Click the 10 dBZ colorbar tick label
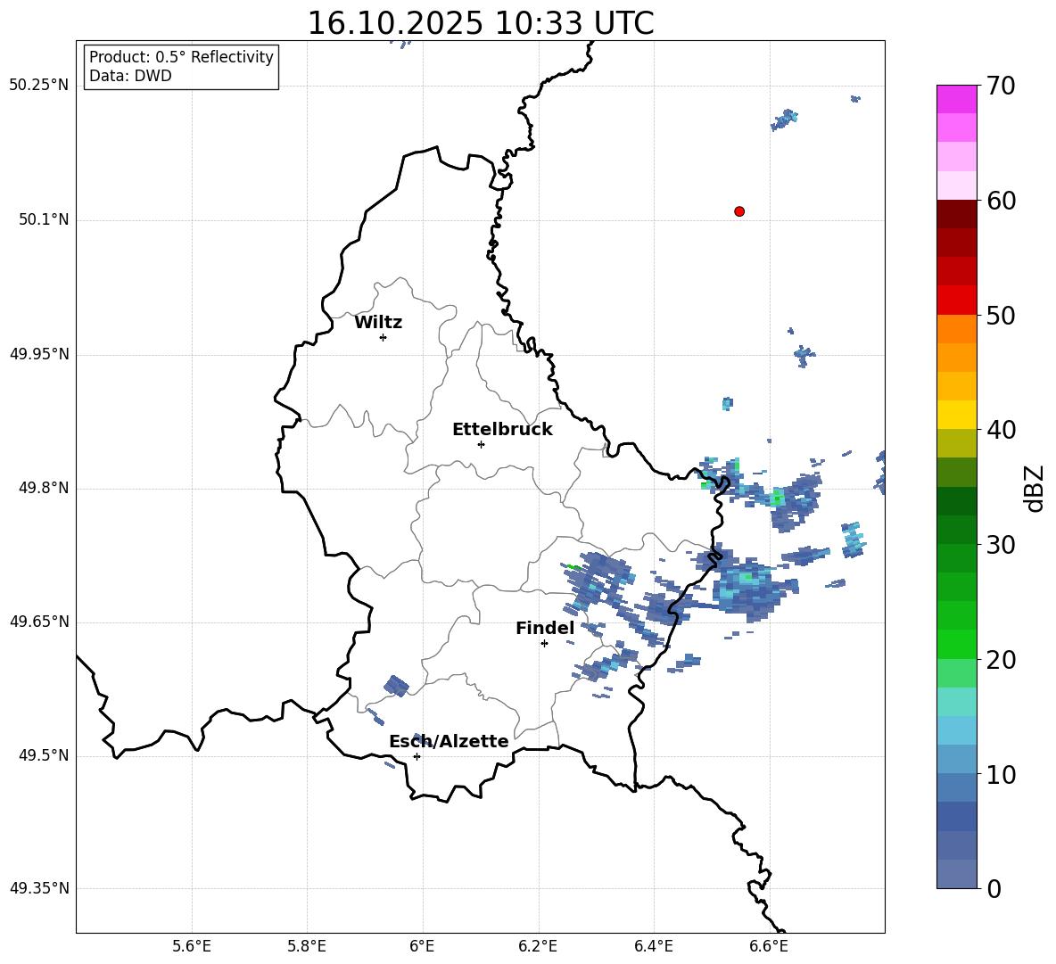1056x964 pixels. point(1001,774)
